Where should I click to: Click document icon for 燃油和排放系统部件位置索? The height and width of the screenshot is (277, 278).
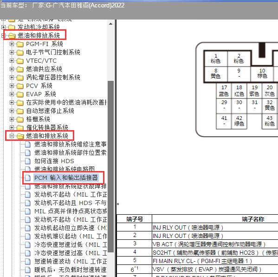(28, 153)
